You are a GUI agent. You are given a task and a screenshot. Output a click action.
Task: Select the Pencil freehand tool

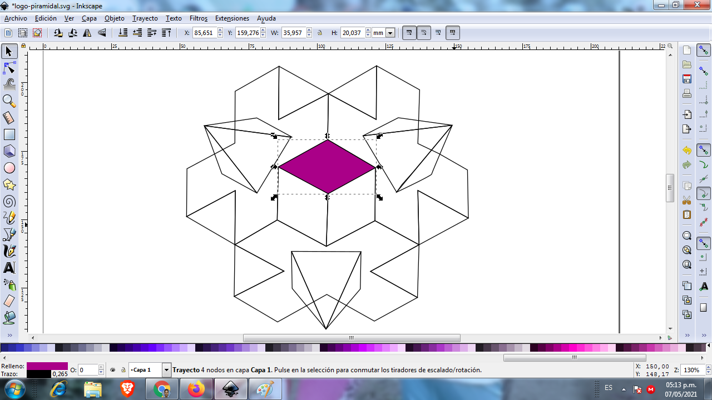coord(9,218)
